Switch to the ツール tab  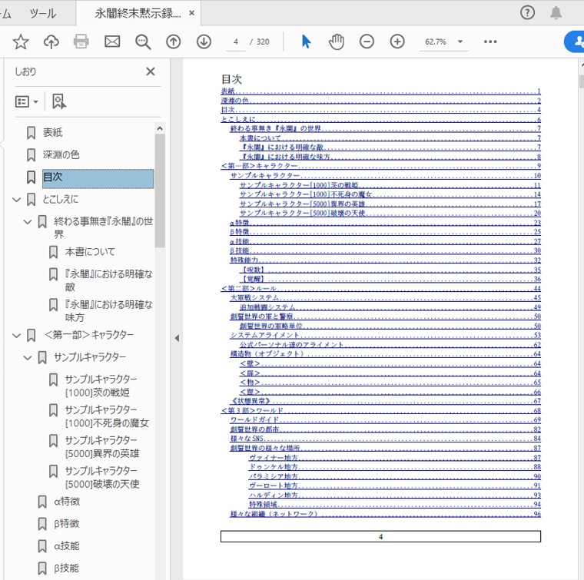click(42, 13)
